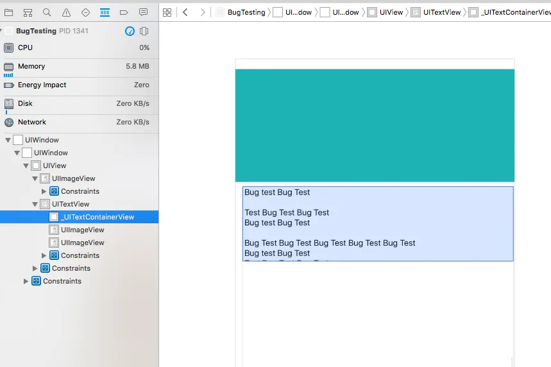This screenshot has height=367, width=551.
Task: Select the teal image view on canvas
Action: pyautogui.click(x=375, y=126)
